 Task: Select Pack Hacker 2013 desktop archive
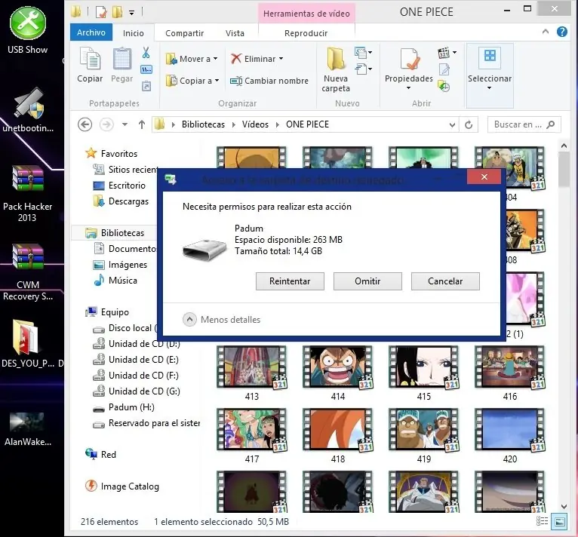point(28,194)
